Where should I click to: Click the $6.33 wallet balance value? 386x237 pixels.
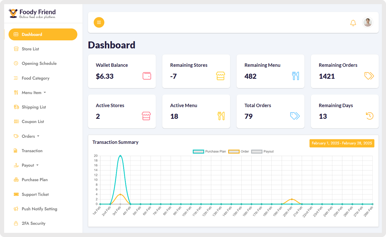point(105,76)
